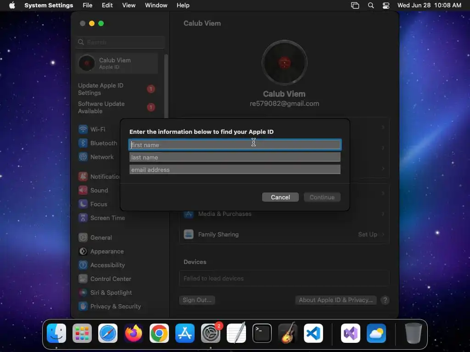Click the profile picture avatar
Image resolution: width=470 pixels, height=352 pixels.
(285, 63)
